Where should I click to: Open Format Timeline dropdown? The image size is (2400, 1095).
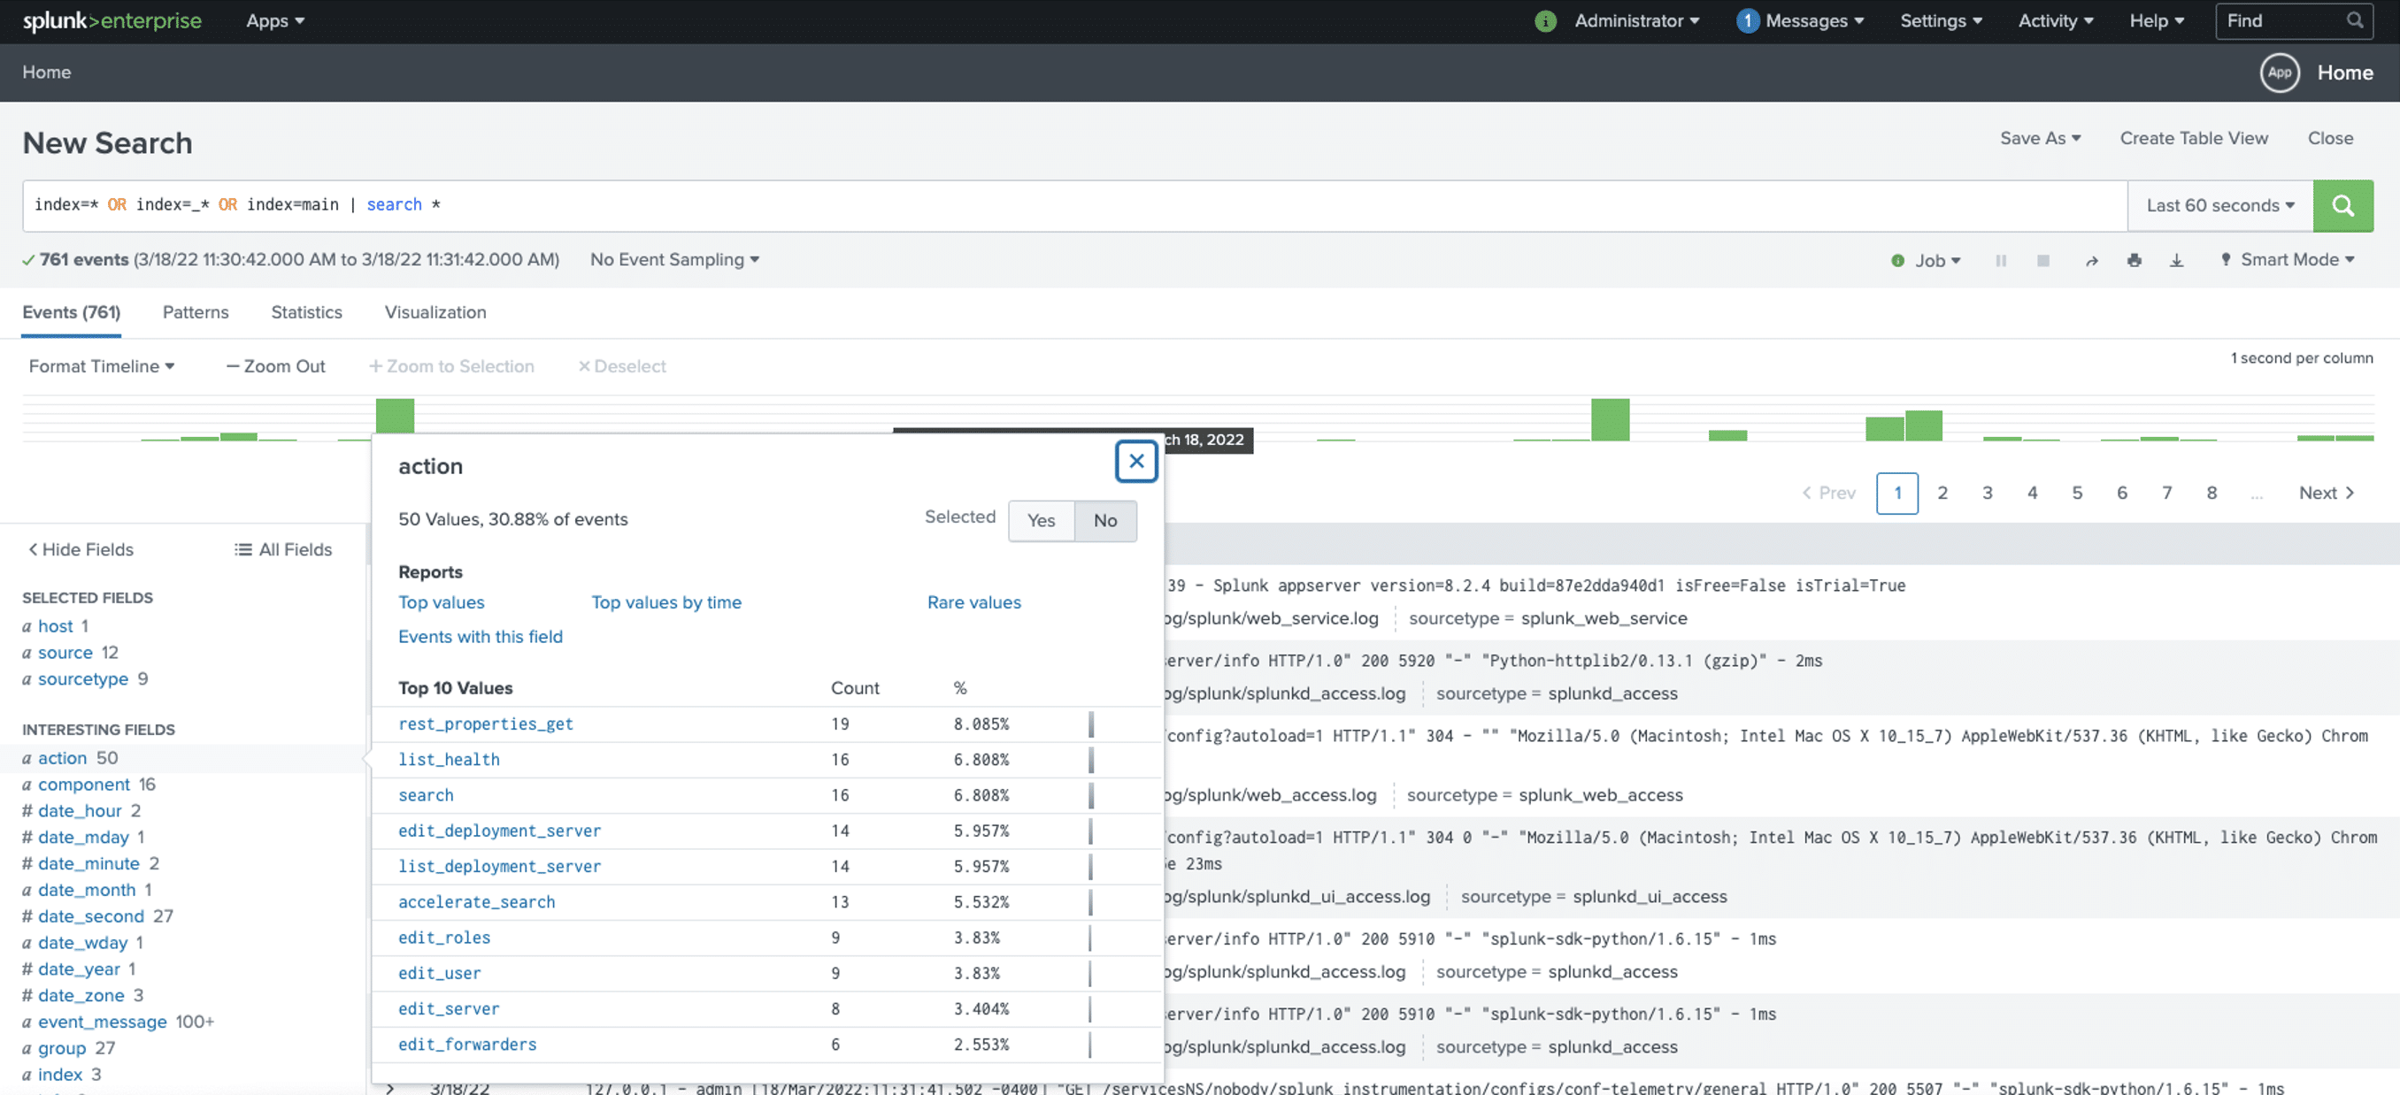(x=102, y=366)
